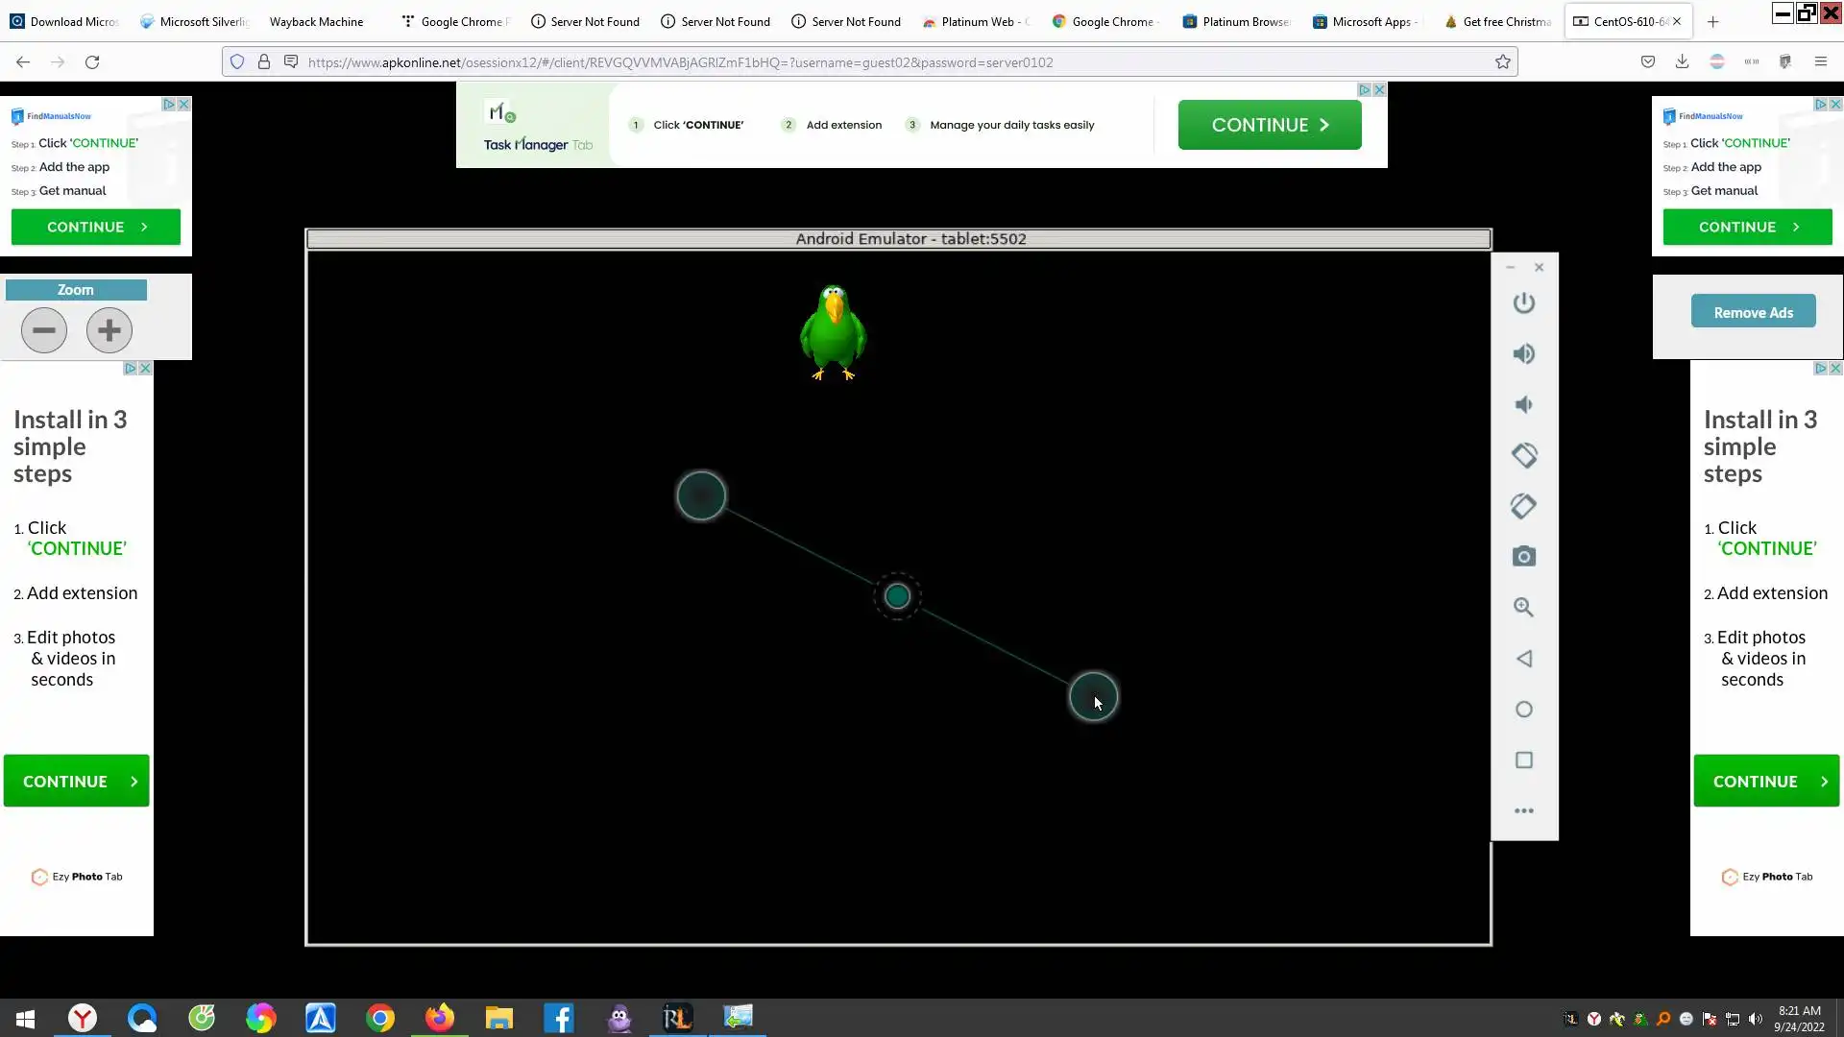Click the Remove Ads button
Image resolution: width=1844 pixels, height=1037 pixels.
click(1753, 312)
